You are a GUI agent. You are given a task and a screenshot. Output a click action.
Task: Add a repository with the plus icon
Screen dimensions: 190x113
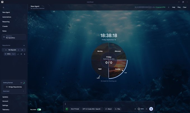coord(24,45)
